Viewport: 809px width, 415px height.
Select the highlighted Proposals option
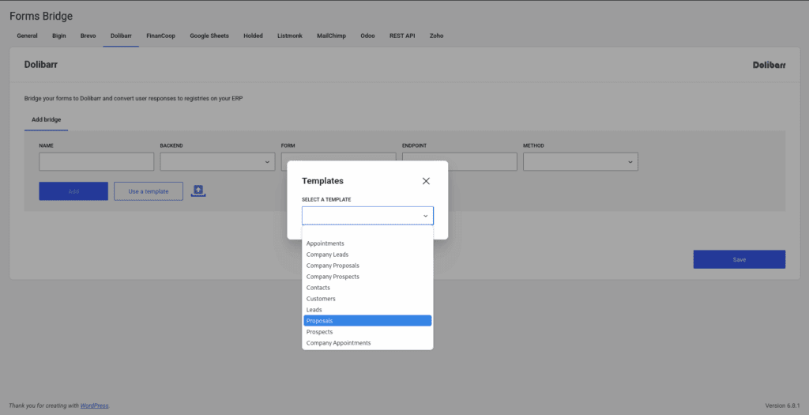[367, 321]
